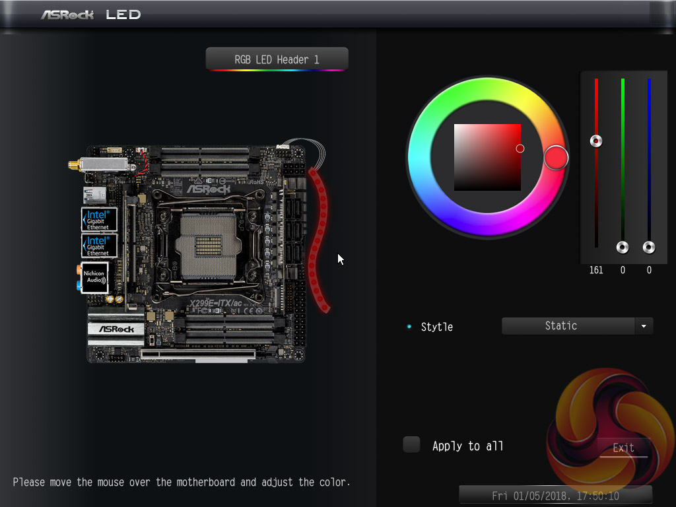The image size is (676, 507).
Task: Click the saturation square picker marker
Action: click(520, 149)
